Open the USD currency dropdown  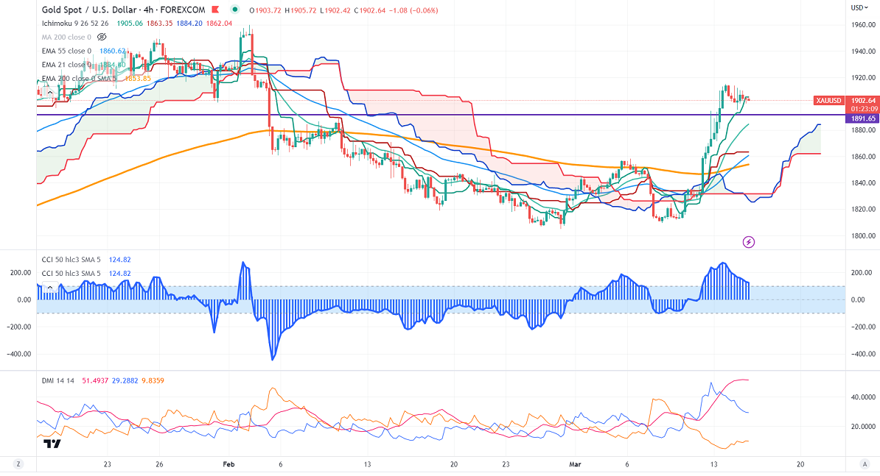[859, 7]
